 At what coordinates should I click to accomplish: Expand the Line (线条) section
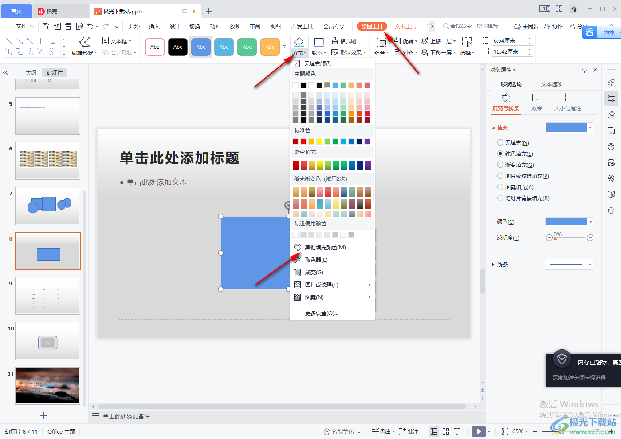point(493,265)
